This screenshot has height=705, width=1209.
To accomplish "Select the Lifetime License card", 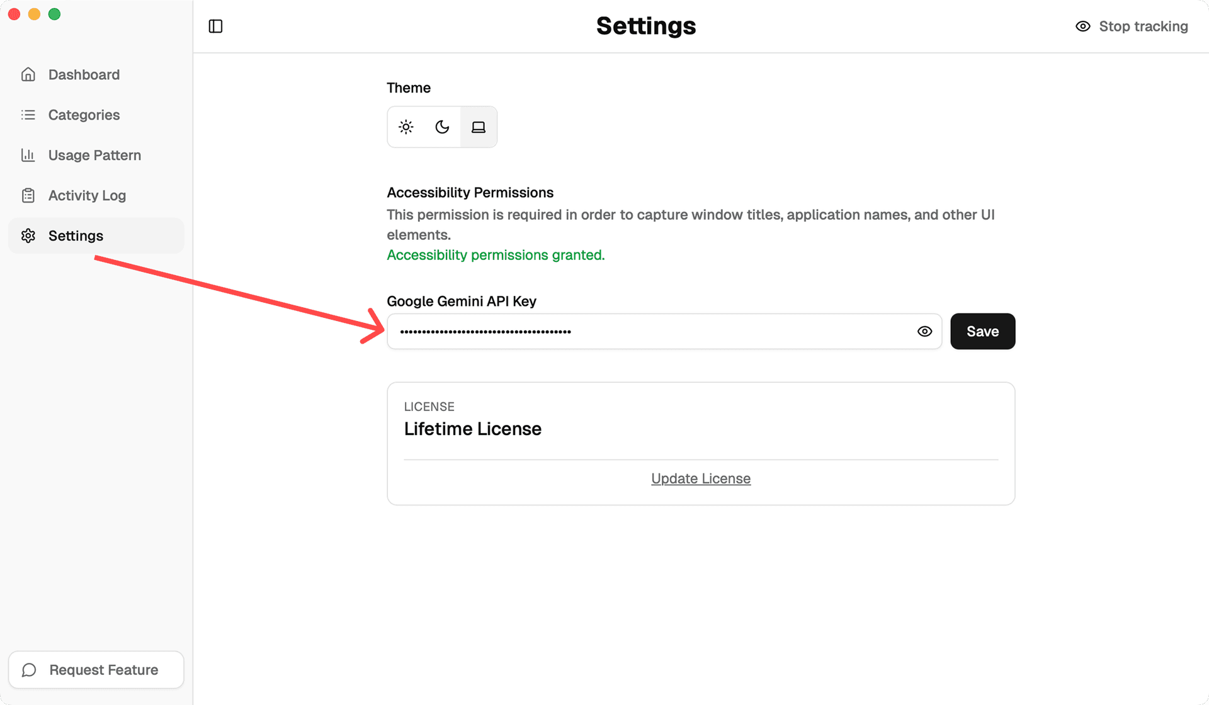I will tap(700, 428).
